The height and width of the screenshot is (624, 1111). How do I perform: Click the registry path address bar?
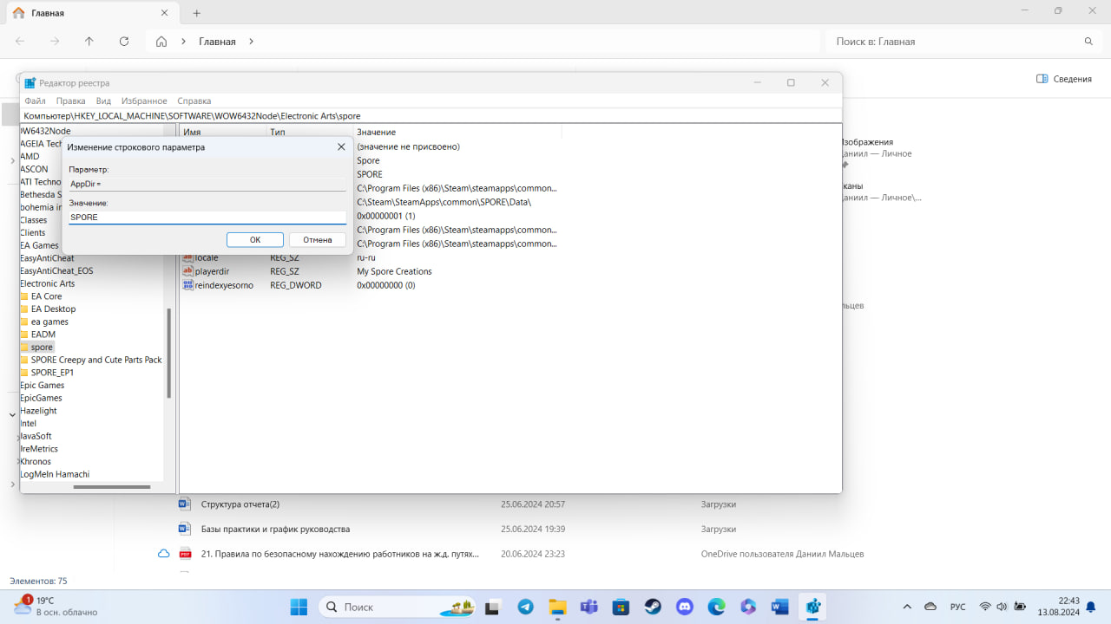point(431,115)
